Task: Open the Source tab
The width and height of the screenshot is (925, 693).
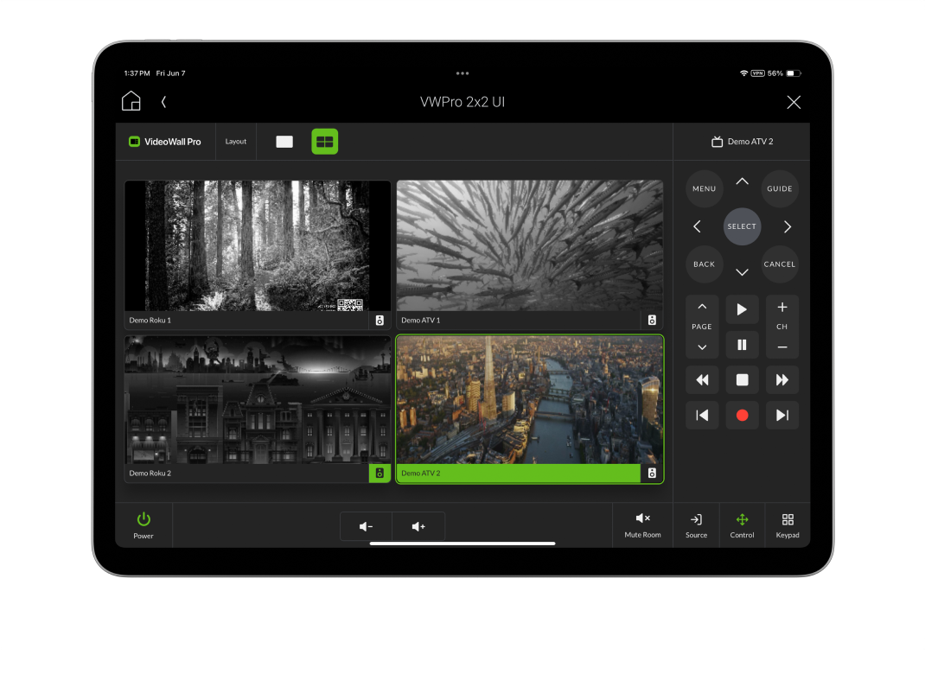Action: [x=696, y=525]
